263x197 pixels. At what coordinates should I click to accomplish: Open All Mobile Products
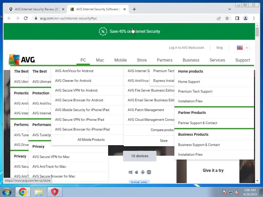tap(91, 140)
